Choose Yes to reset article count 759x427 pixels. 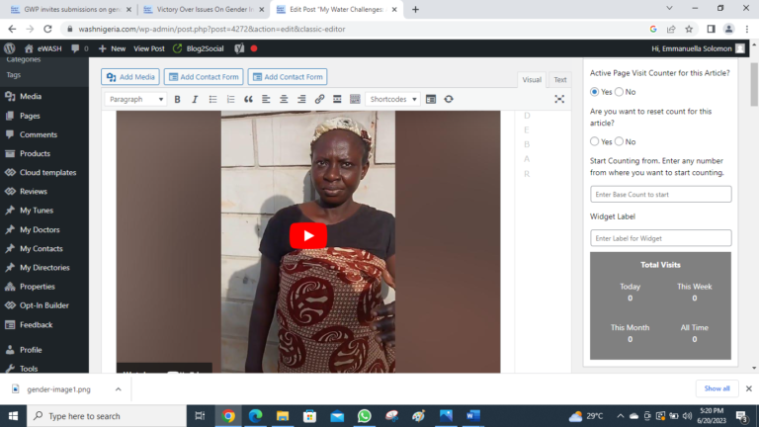[x=595, y=141]
